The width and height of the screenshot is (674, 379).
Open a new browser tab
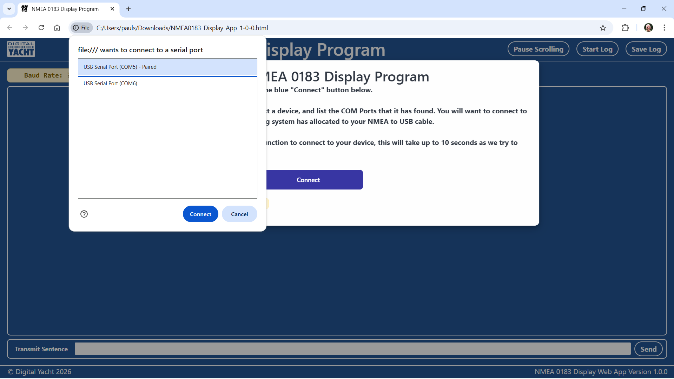pos(128,9)
